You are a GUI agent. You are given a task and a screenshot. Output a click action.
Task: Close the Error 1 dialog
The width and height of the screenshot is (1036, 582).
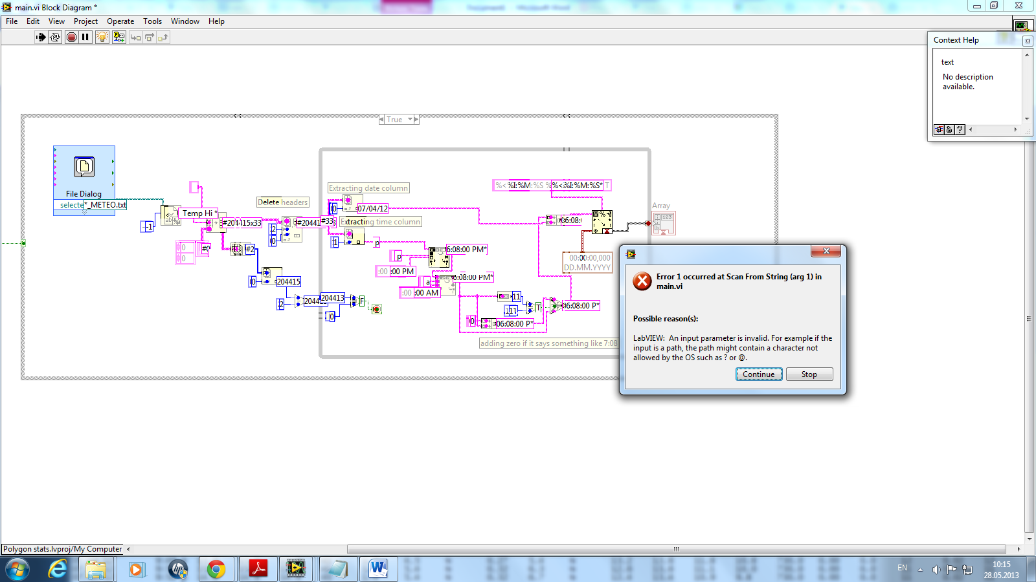[826, 251]
